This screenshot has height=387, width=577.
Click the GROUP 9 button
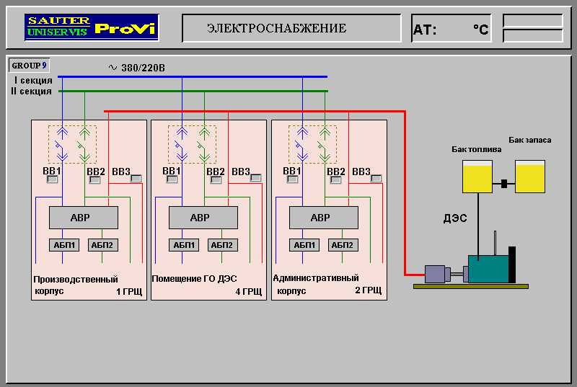[29, 66]
